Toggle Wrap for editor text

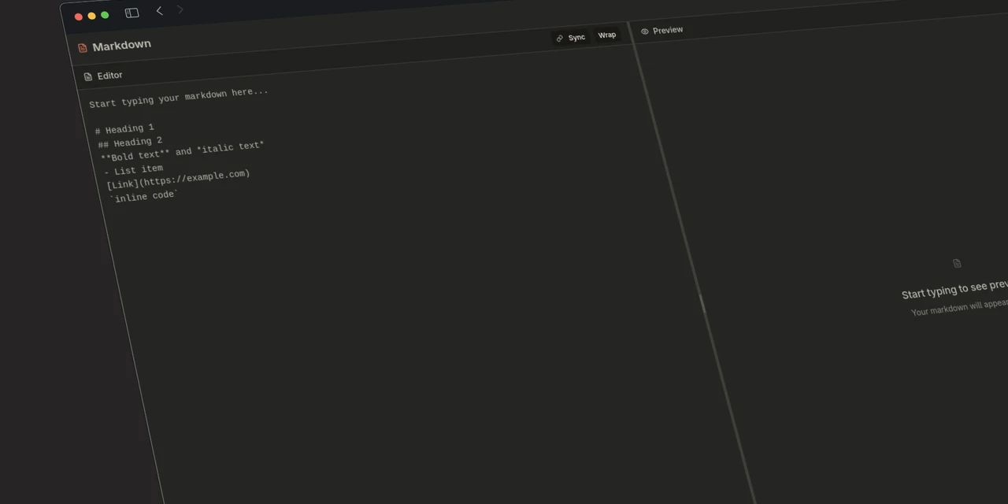(x=607, y=35)
